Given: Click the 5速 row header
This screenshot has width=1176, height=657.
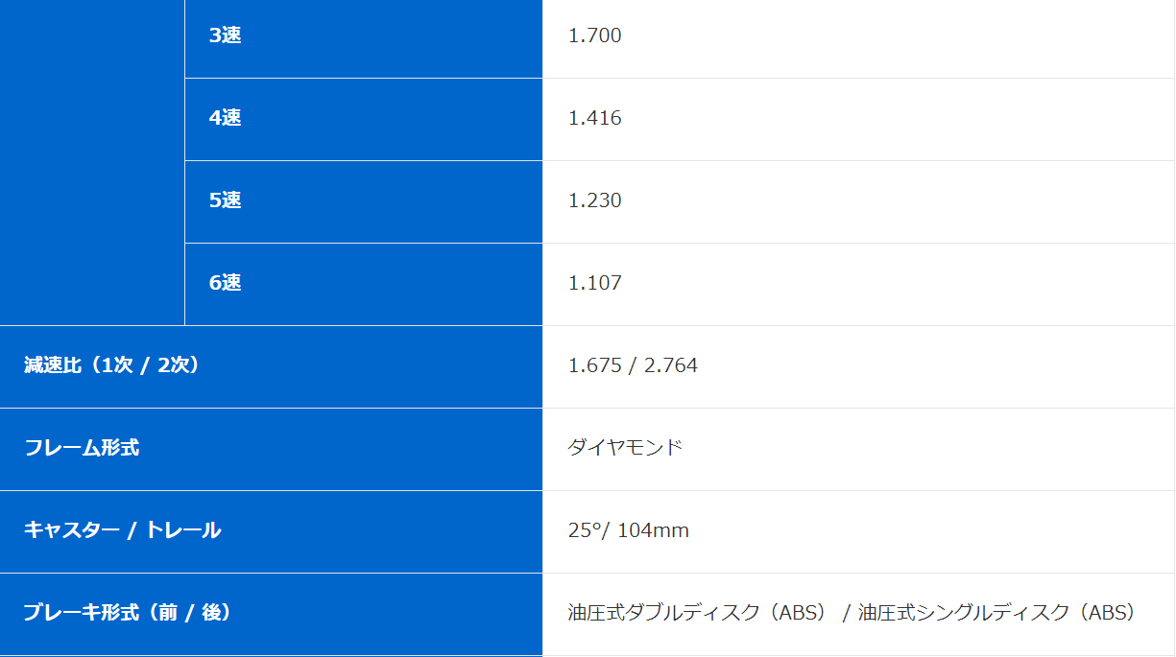Looking at the screenshot, I should [363, 201].
